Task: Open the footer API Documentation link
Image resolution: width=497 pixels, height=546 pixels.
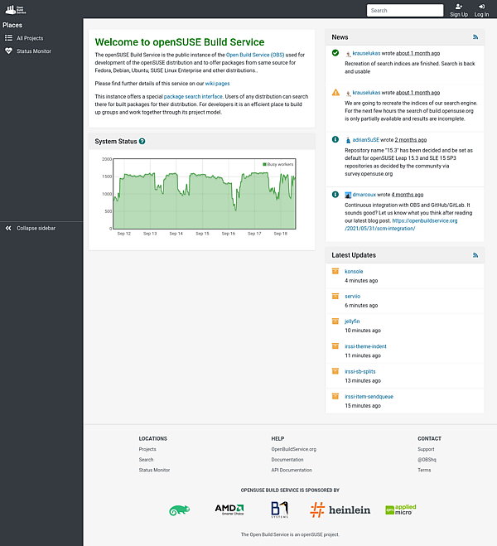Action: point(292,470)
